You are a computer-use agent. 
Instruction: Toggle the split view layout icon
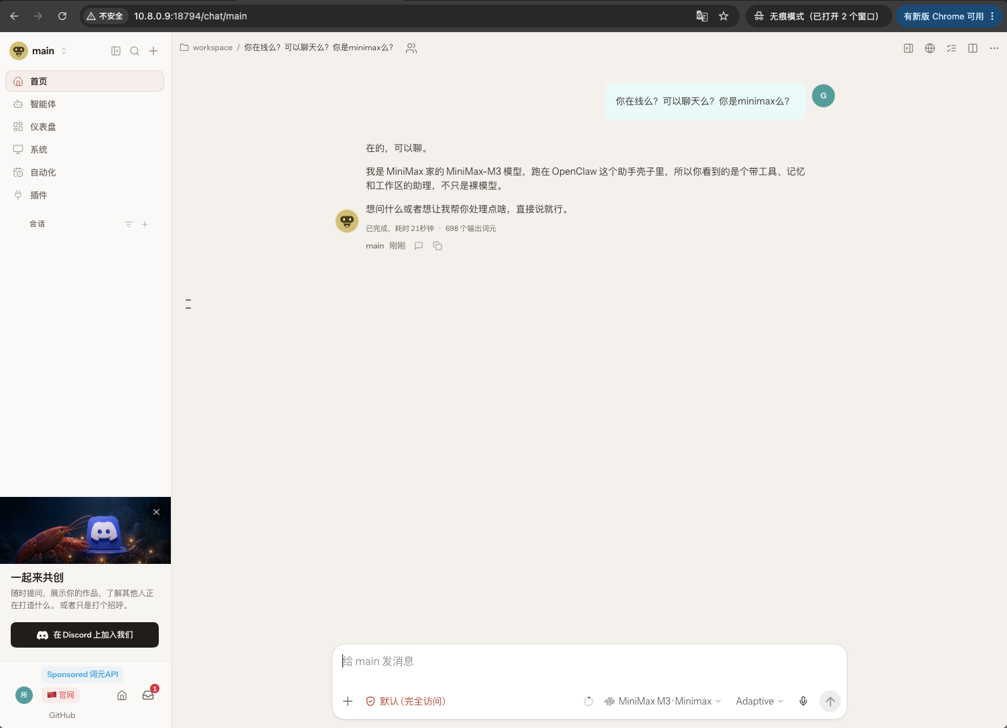[973, 48]
